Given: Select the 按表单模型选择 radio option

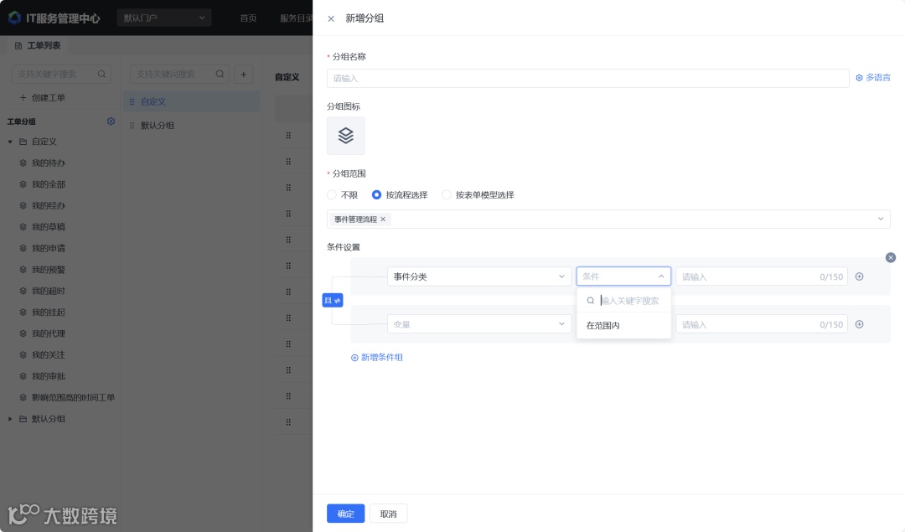Looking at the screenshot, I should pyautogui.click(x=478, y=195).
